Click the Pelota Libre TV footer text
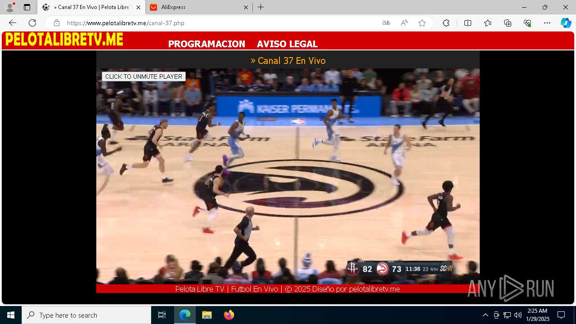Screen dimensions: 576x324 pos(288,289)
